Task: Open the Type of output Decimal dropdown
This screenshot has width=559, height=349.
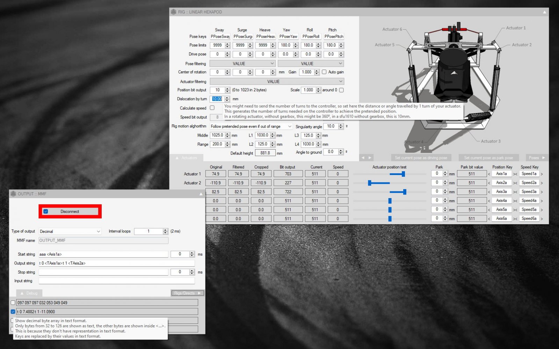Action: 70,231
